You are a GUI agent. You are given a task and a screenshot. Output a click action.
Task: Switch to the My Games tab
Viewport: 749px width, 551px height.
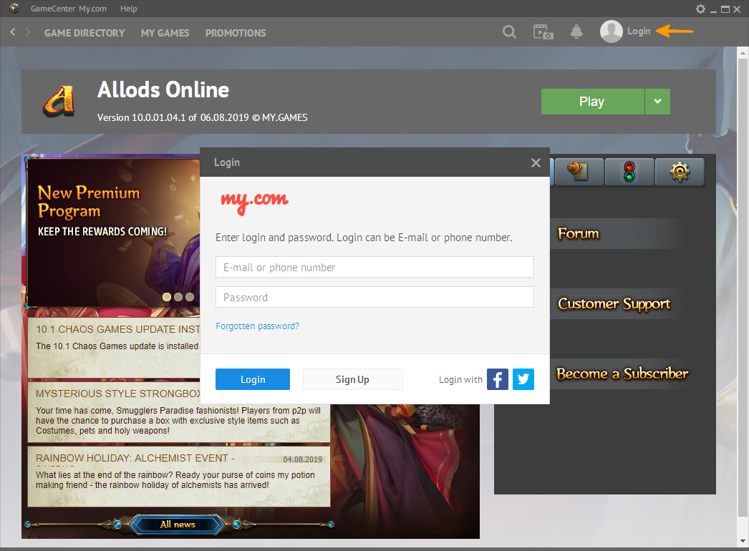point(165,33)
